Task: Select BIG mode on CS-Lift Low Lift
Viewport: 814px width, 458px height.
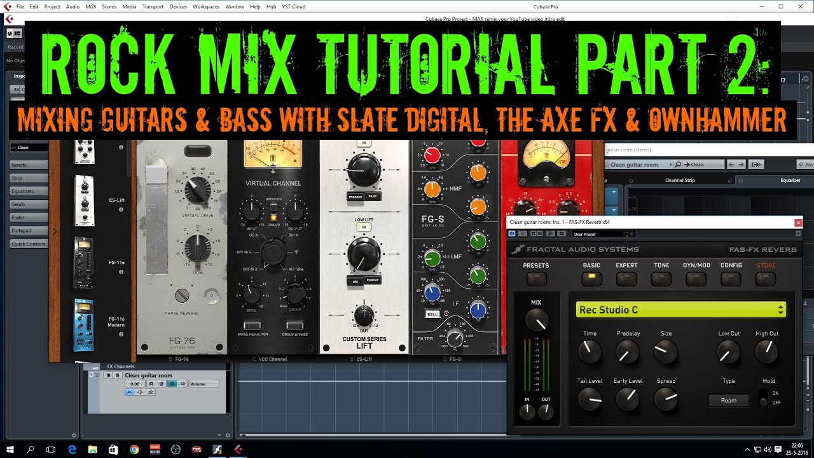Action: tap(355, 281)
